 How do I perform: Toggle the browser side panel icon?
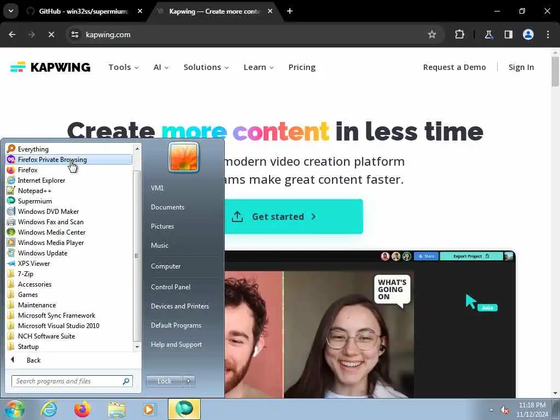point(508,34)
